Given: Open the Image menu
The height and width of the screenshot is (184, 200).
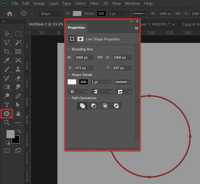Looking at the screenshot, I should (x=39, y=3).
